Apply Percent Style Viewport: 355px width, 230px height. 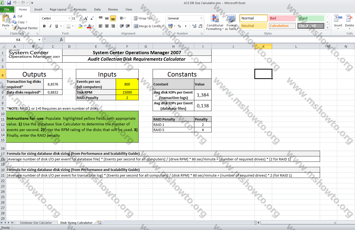click(179, 26)
